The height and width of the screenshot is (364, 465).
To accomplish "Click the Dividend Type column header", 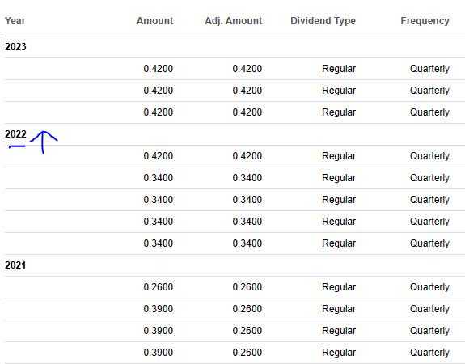I will (x=323, y=21).
